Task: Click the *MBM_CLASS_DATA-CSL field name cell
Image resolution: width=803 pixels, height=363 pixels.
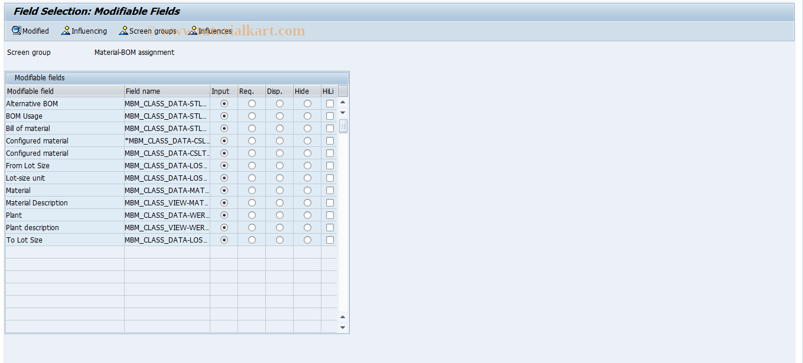Action: pyautogui.click(x=165, y=140)
